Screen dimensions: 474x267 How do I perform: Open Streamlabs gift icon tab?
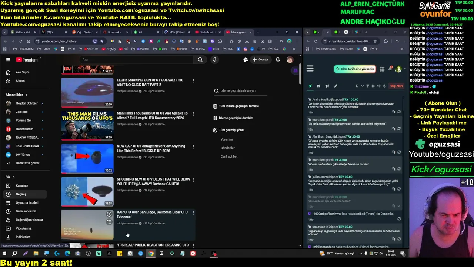[x=318, y=86]
